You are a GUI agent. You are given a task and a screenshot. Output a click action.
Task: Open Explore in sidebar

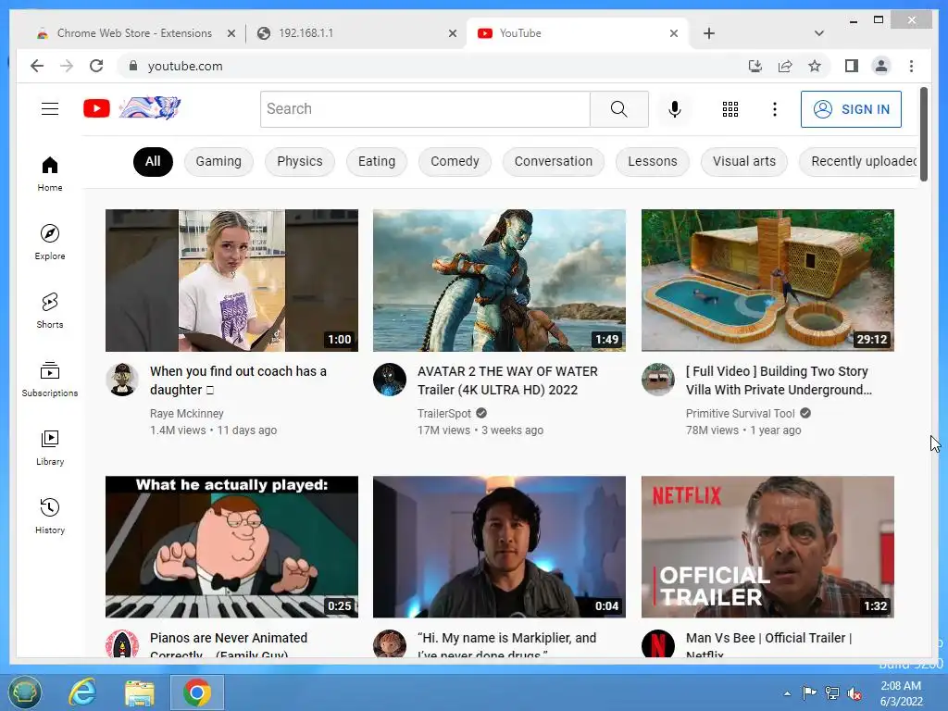click(x=50, y=242)
